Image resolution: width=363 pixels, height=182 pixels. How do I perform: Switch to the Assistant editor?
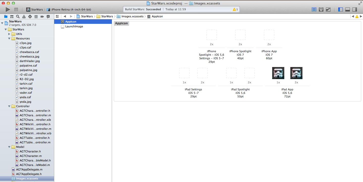pyautogui.click(x=321, y=9)
